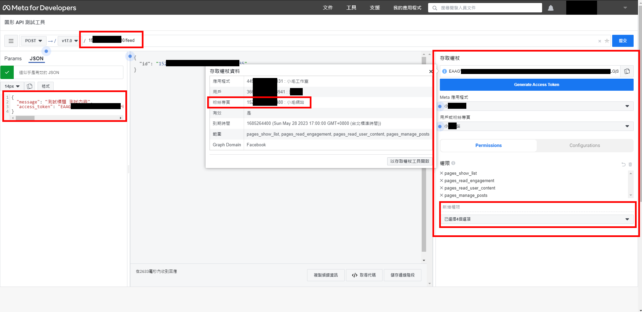Open the HTTP method POST dropdown
This screenshot has height=312, width=642.
pyautogui.click(x=34, y=41)
